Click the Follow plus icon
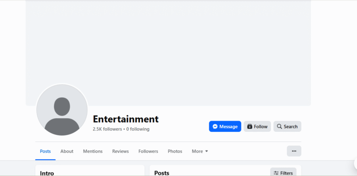Image resolution: width=357 pixels, height=176 pixels. pos(250,127)
